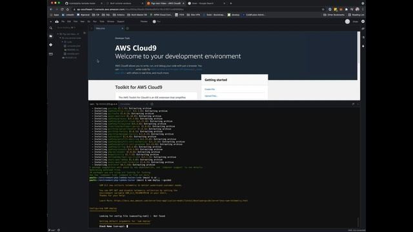
Task: Open the Window menu
Action: pos(110,21)
